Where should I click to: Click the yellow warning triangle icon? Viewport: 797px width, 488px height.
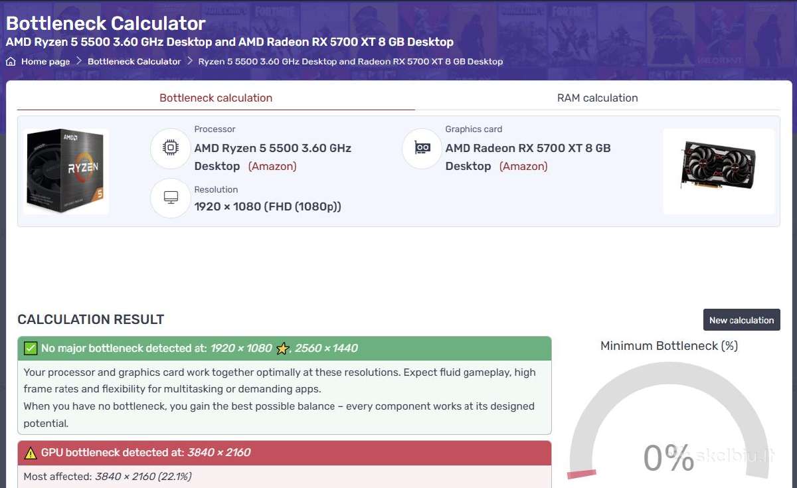click(x=30, y=453)
